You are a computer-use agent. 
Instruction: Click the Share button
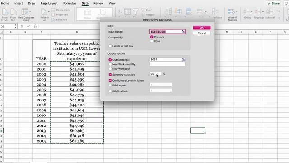(x=274, y=3)
